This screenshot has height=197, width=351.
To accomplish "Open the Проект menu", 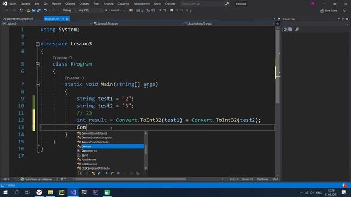I will click(56, 4).
